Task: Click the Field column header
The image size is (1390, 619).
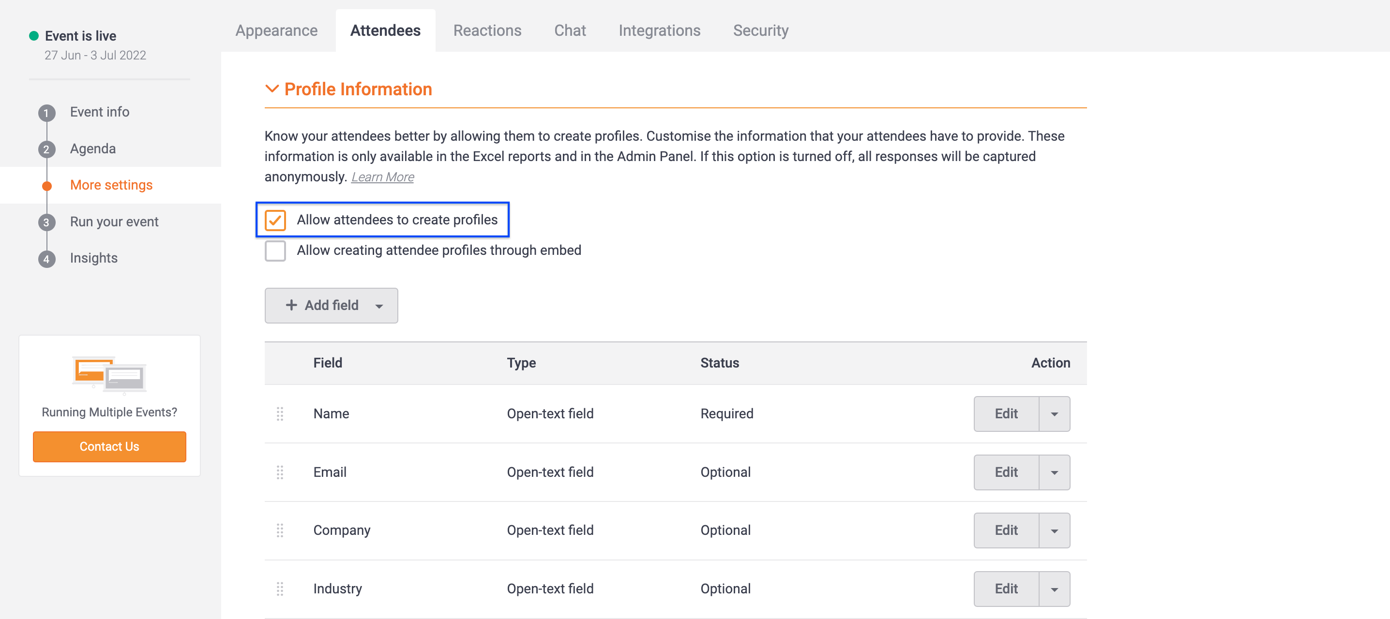Action: (x=328, y=363)
